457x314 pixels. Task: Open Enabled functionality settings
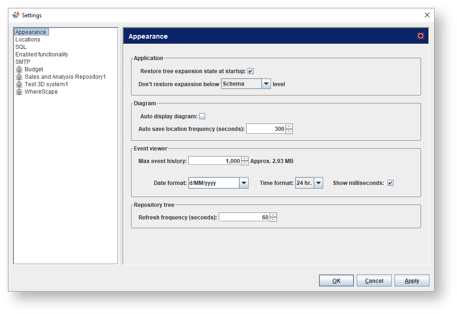42,55
